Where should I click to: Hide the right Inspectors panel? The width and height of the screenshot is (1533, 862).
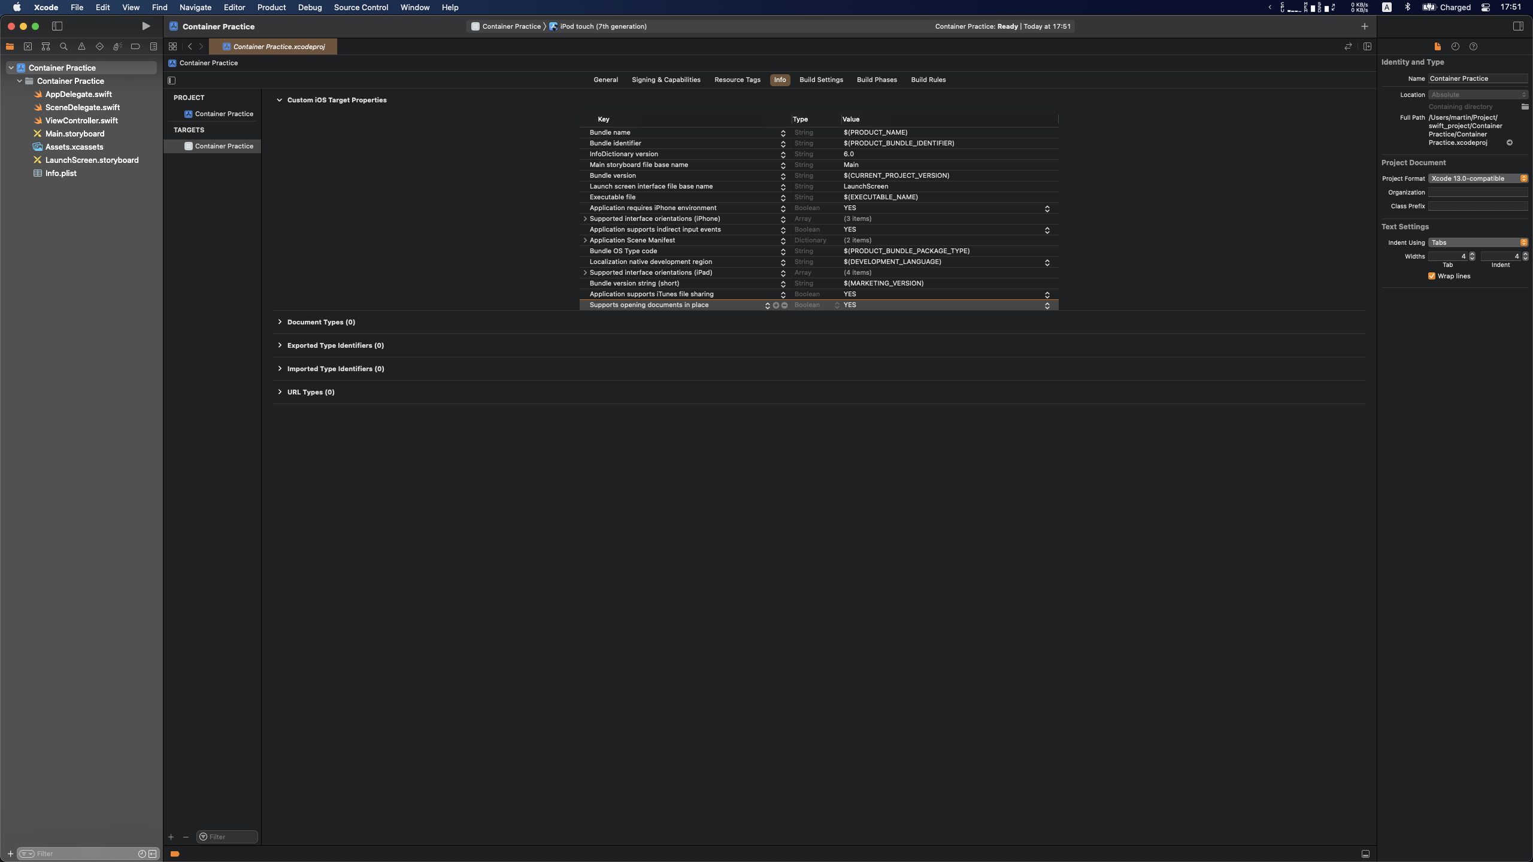(1517, 26)
